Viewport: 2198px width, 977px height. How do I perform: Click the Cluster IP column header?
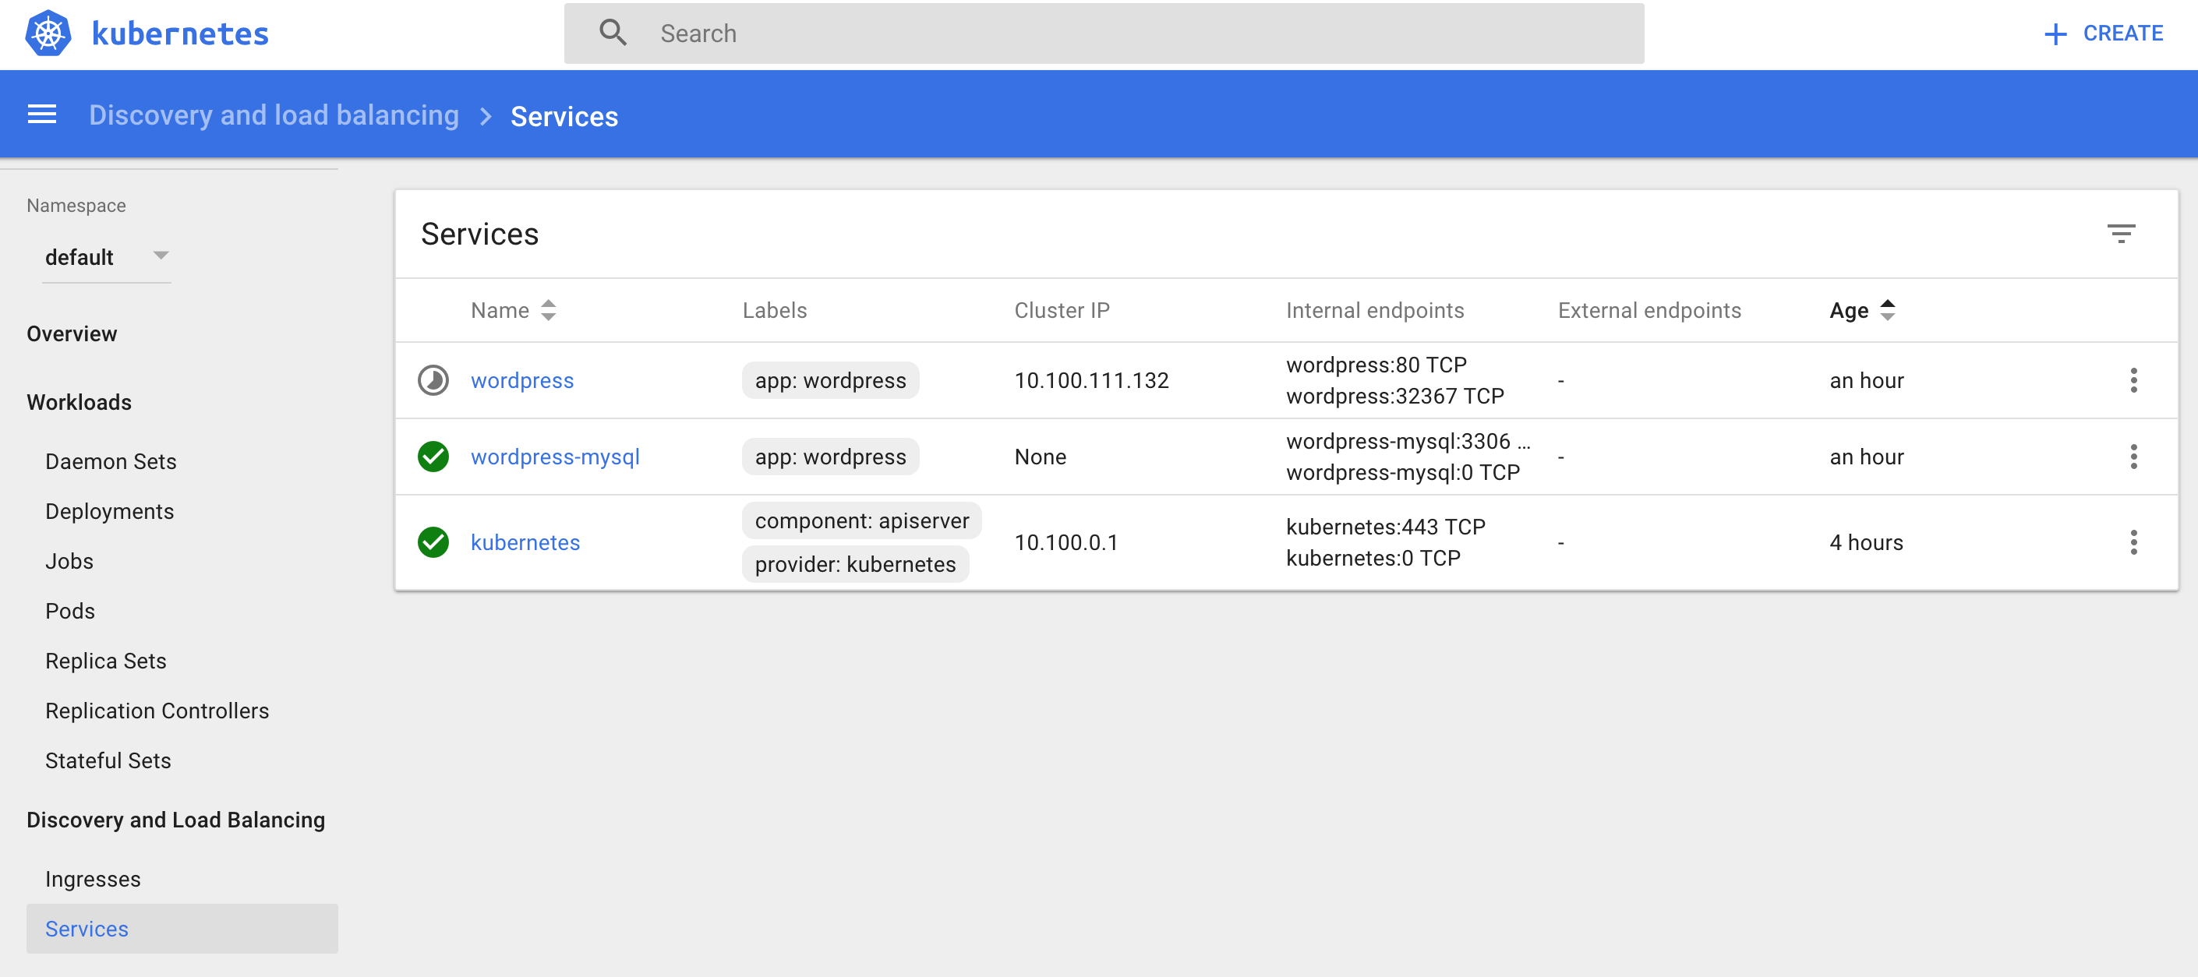point(1062,310)
